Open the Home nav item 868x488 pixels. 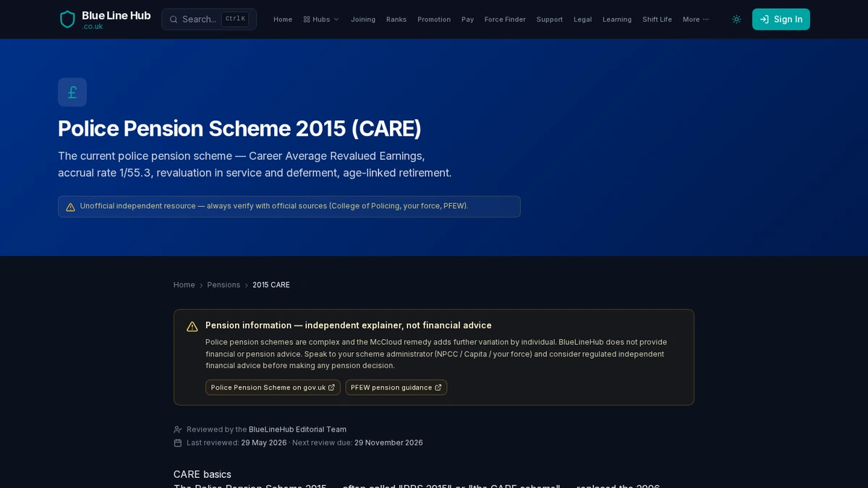(x=283, y=20)
